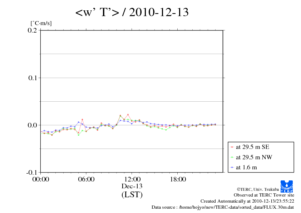The height and width of the screenshot is (213, 301).
Task: Click the 18:00 x-axis label
Action: pos(178,179)
